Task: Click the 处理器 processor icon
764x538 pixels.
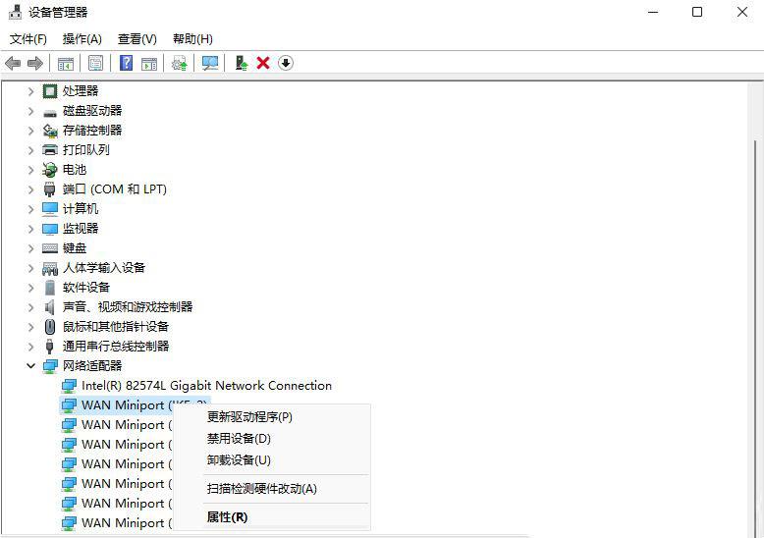Action: (50, 91)
